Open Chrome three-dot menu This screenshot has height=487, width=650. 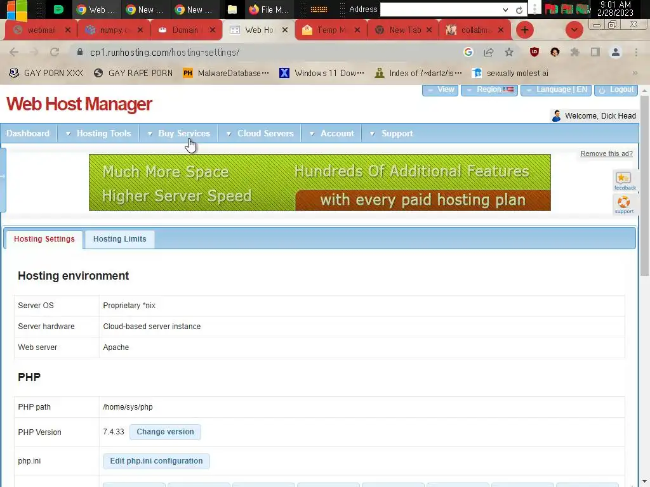click(636, 52)
